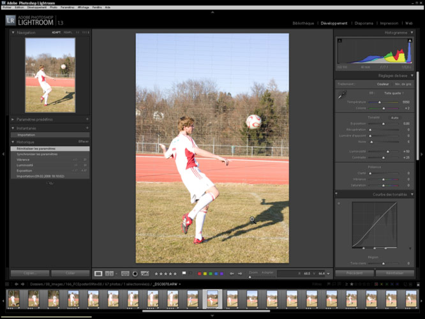This screenshot has width=425, height=319.
Task: Click the Température slider handle
Action: click(380, 102)
